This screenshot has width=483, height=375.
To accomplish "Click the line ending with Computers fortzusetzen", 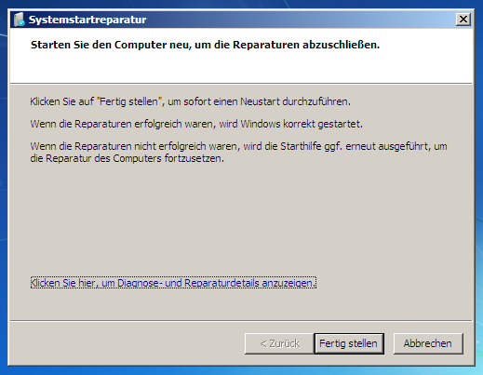I will [x=127, y=158].
